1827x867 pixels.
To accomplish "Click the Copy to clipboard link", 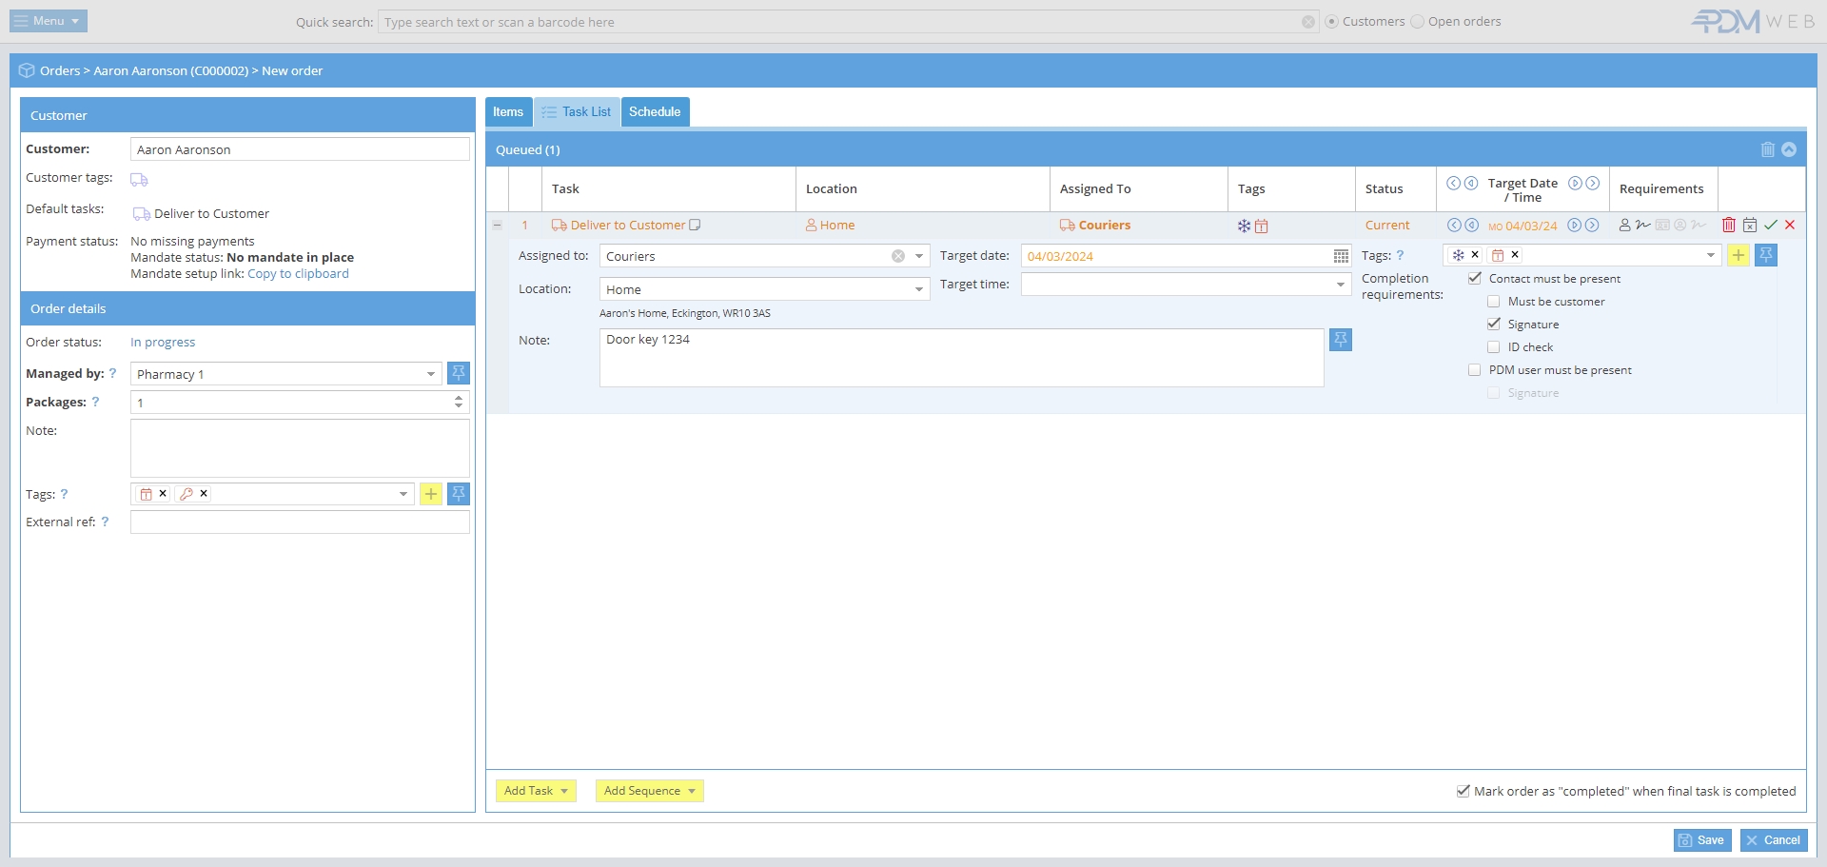I will point(298,274).
